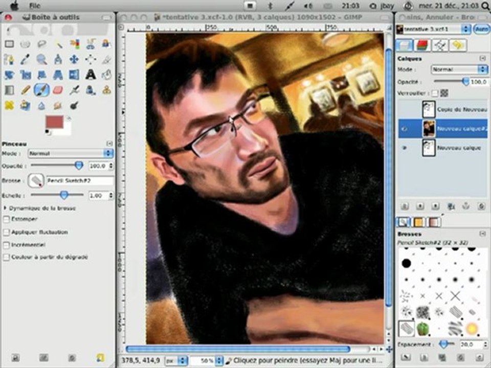Viewport: 491px width, 368px height.
Task: Select the Color Picker eyedropper tool
Action: pos(26,59)
